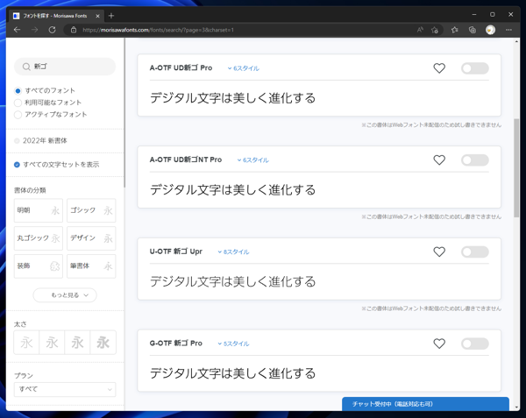Select the アクティブなフォント radio button
Viewport: 526px width, 418px height.
18,115
